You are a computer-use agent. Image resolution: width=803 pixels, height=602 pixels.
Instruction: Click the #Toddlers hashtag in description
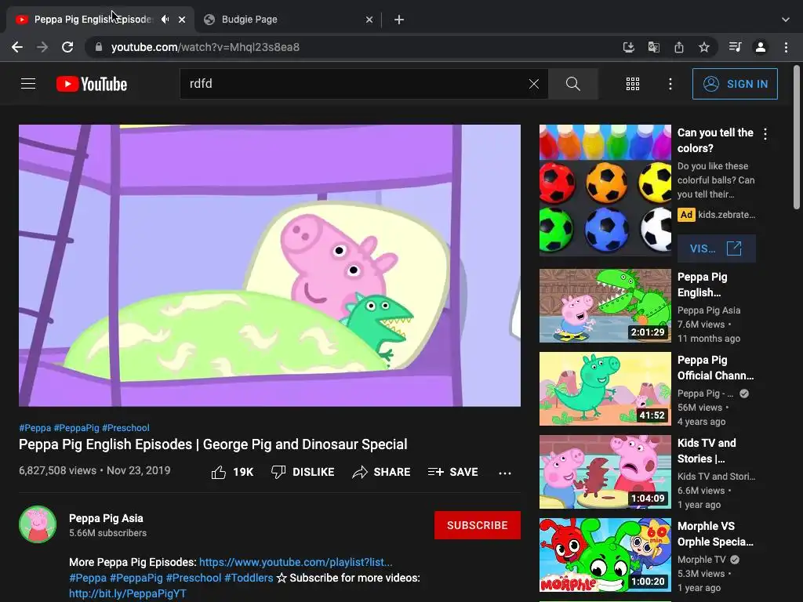[249, 578]
